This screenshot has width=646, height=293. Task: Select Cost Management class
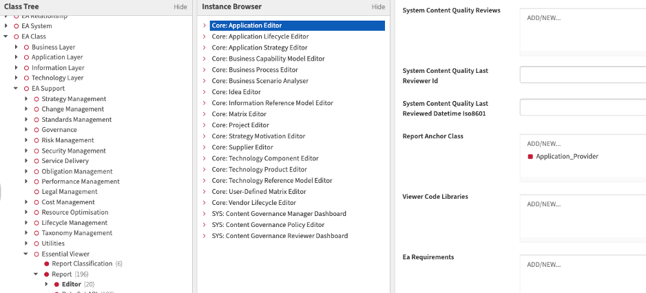coord(68,202)
